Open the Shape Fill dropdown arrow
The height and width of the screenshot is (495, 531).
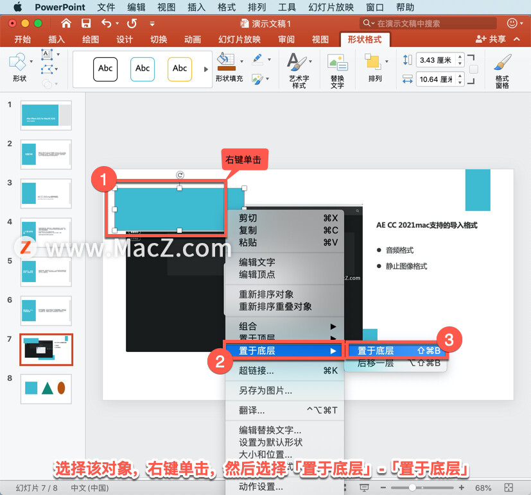tap(242, 62)
